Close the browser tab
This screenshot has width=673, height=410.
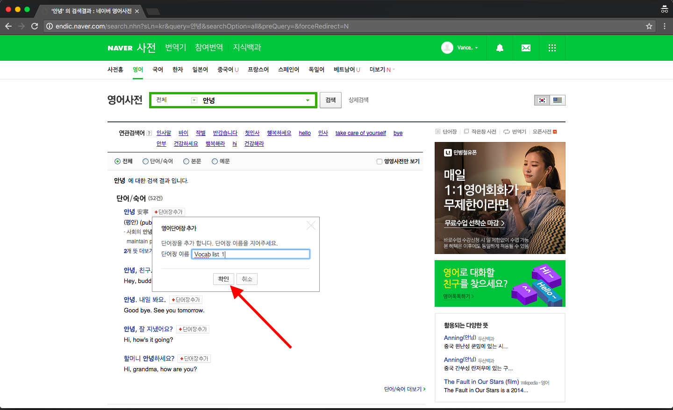(137, 11)
